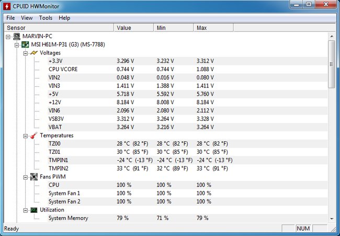Select the CPU fan PWM row

[187, 185]
